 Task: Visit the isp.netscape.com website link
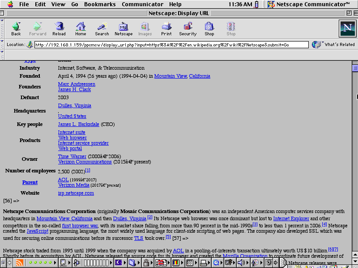(x=76, y=193)
